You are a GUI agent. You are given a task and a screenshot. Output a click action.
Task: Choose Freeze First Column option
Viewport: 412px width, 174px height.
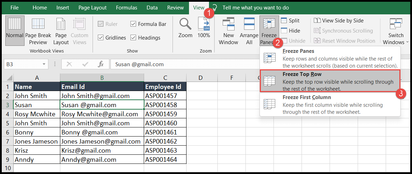coord(330,104)
